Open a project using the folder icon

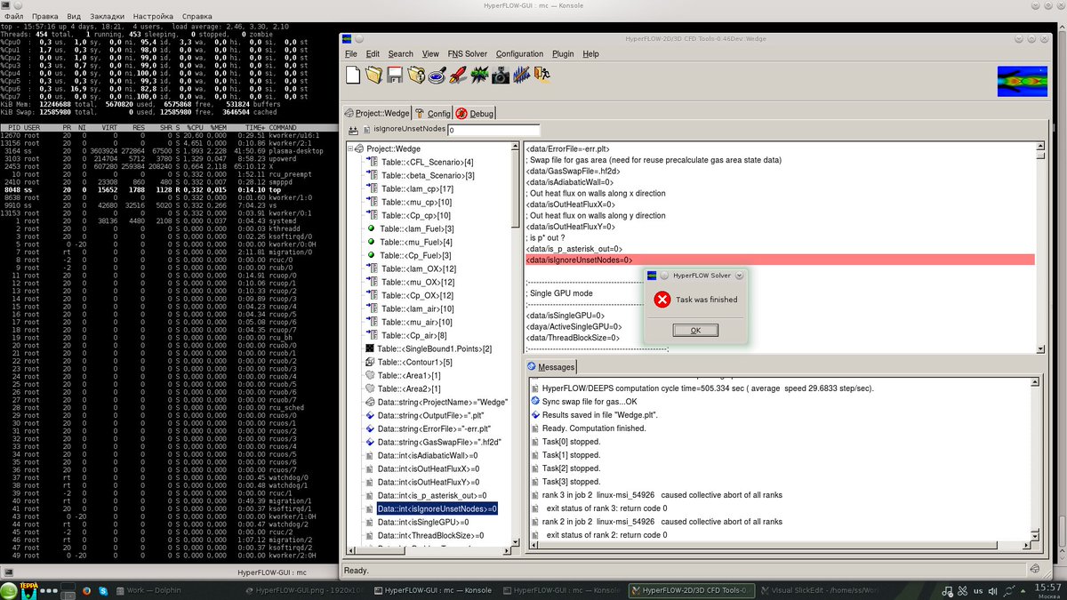point(373,75)
